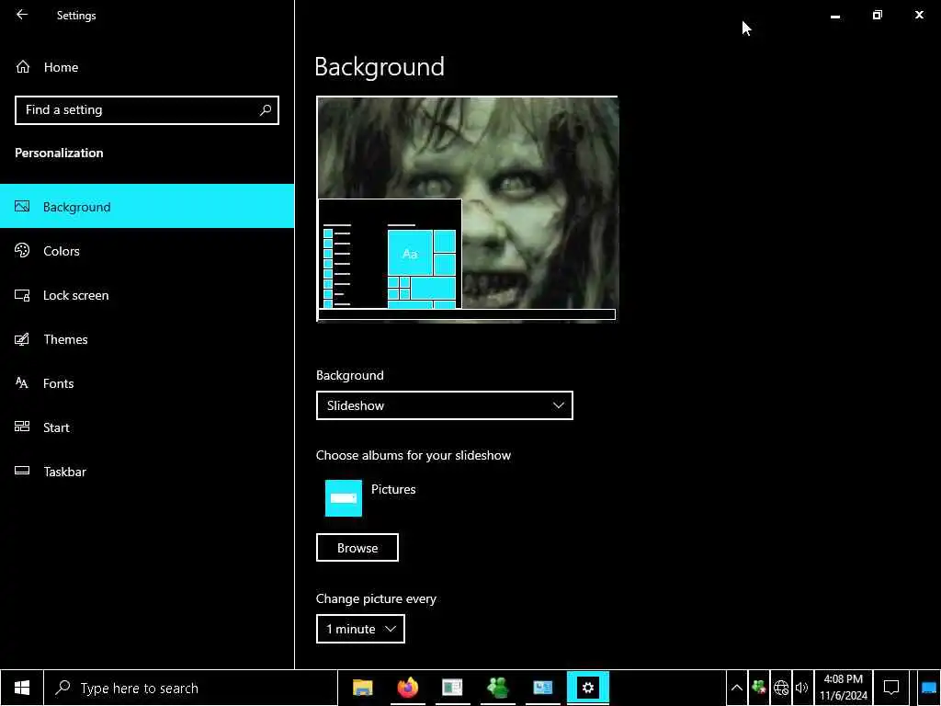Click the desktop background preview image

(468, 209)
